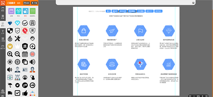Viewport: 213px width, 97px height.
Task: Click the umbrella icon in asset grid
Action: (10, 85)
